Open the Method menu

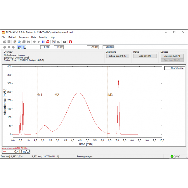coord(12,37)
